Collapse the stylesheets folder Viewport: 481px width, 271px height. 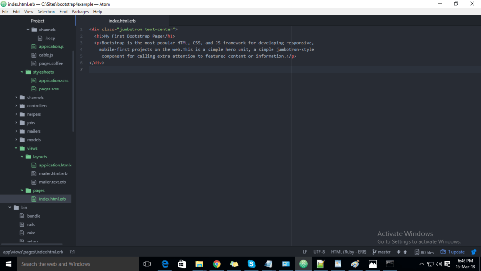click(x=22, y=72)
